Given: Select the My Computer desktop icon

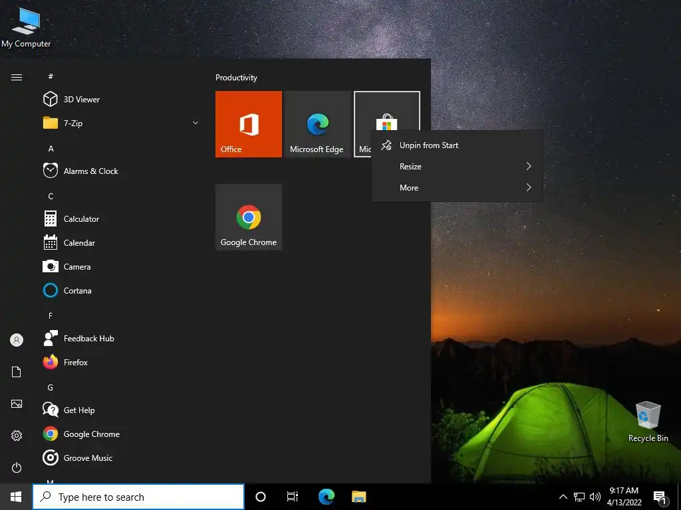Looking at the screenshot, I should 26,27.
